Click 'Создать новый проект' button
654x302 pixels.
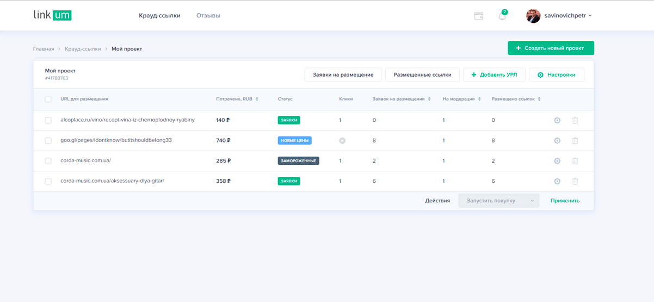[x=551, y=48]
